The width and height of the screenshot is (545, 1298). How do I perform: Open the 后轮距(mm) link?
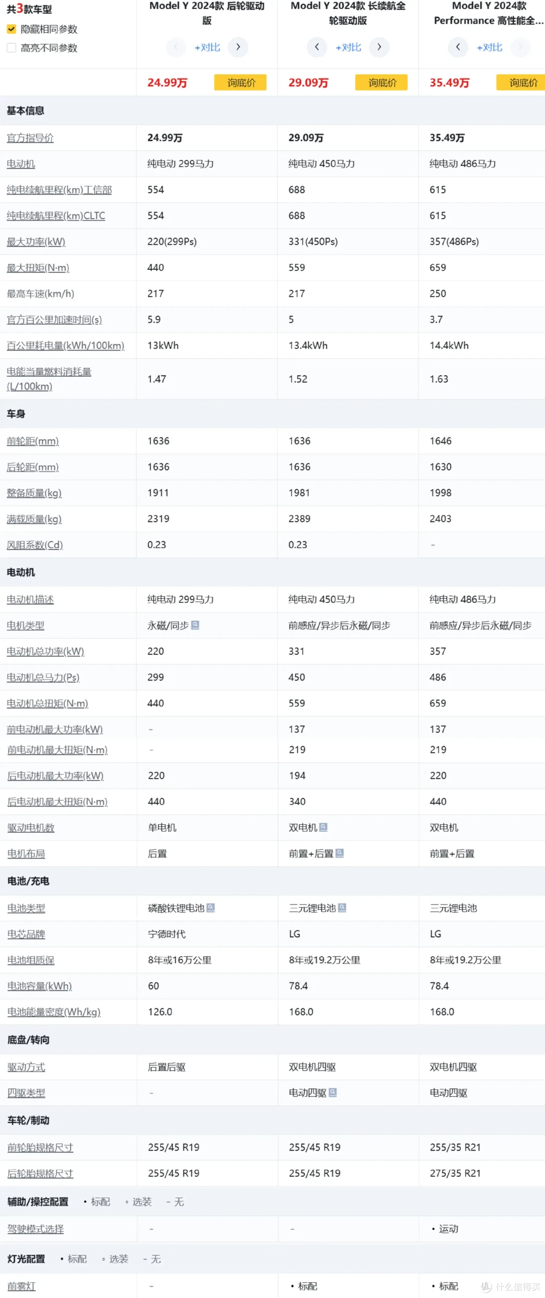[x=32, y=467]
